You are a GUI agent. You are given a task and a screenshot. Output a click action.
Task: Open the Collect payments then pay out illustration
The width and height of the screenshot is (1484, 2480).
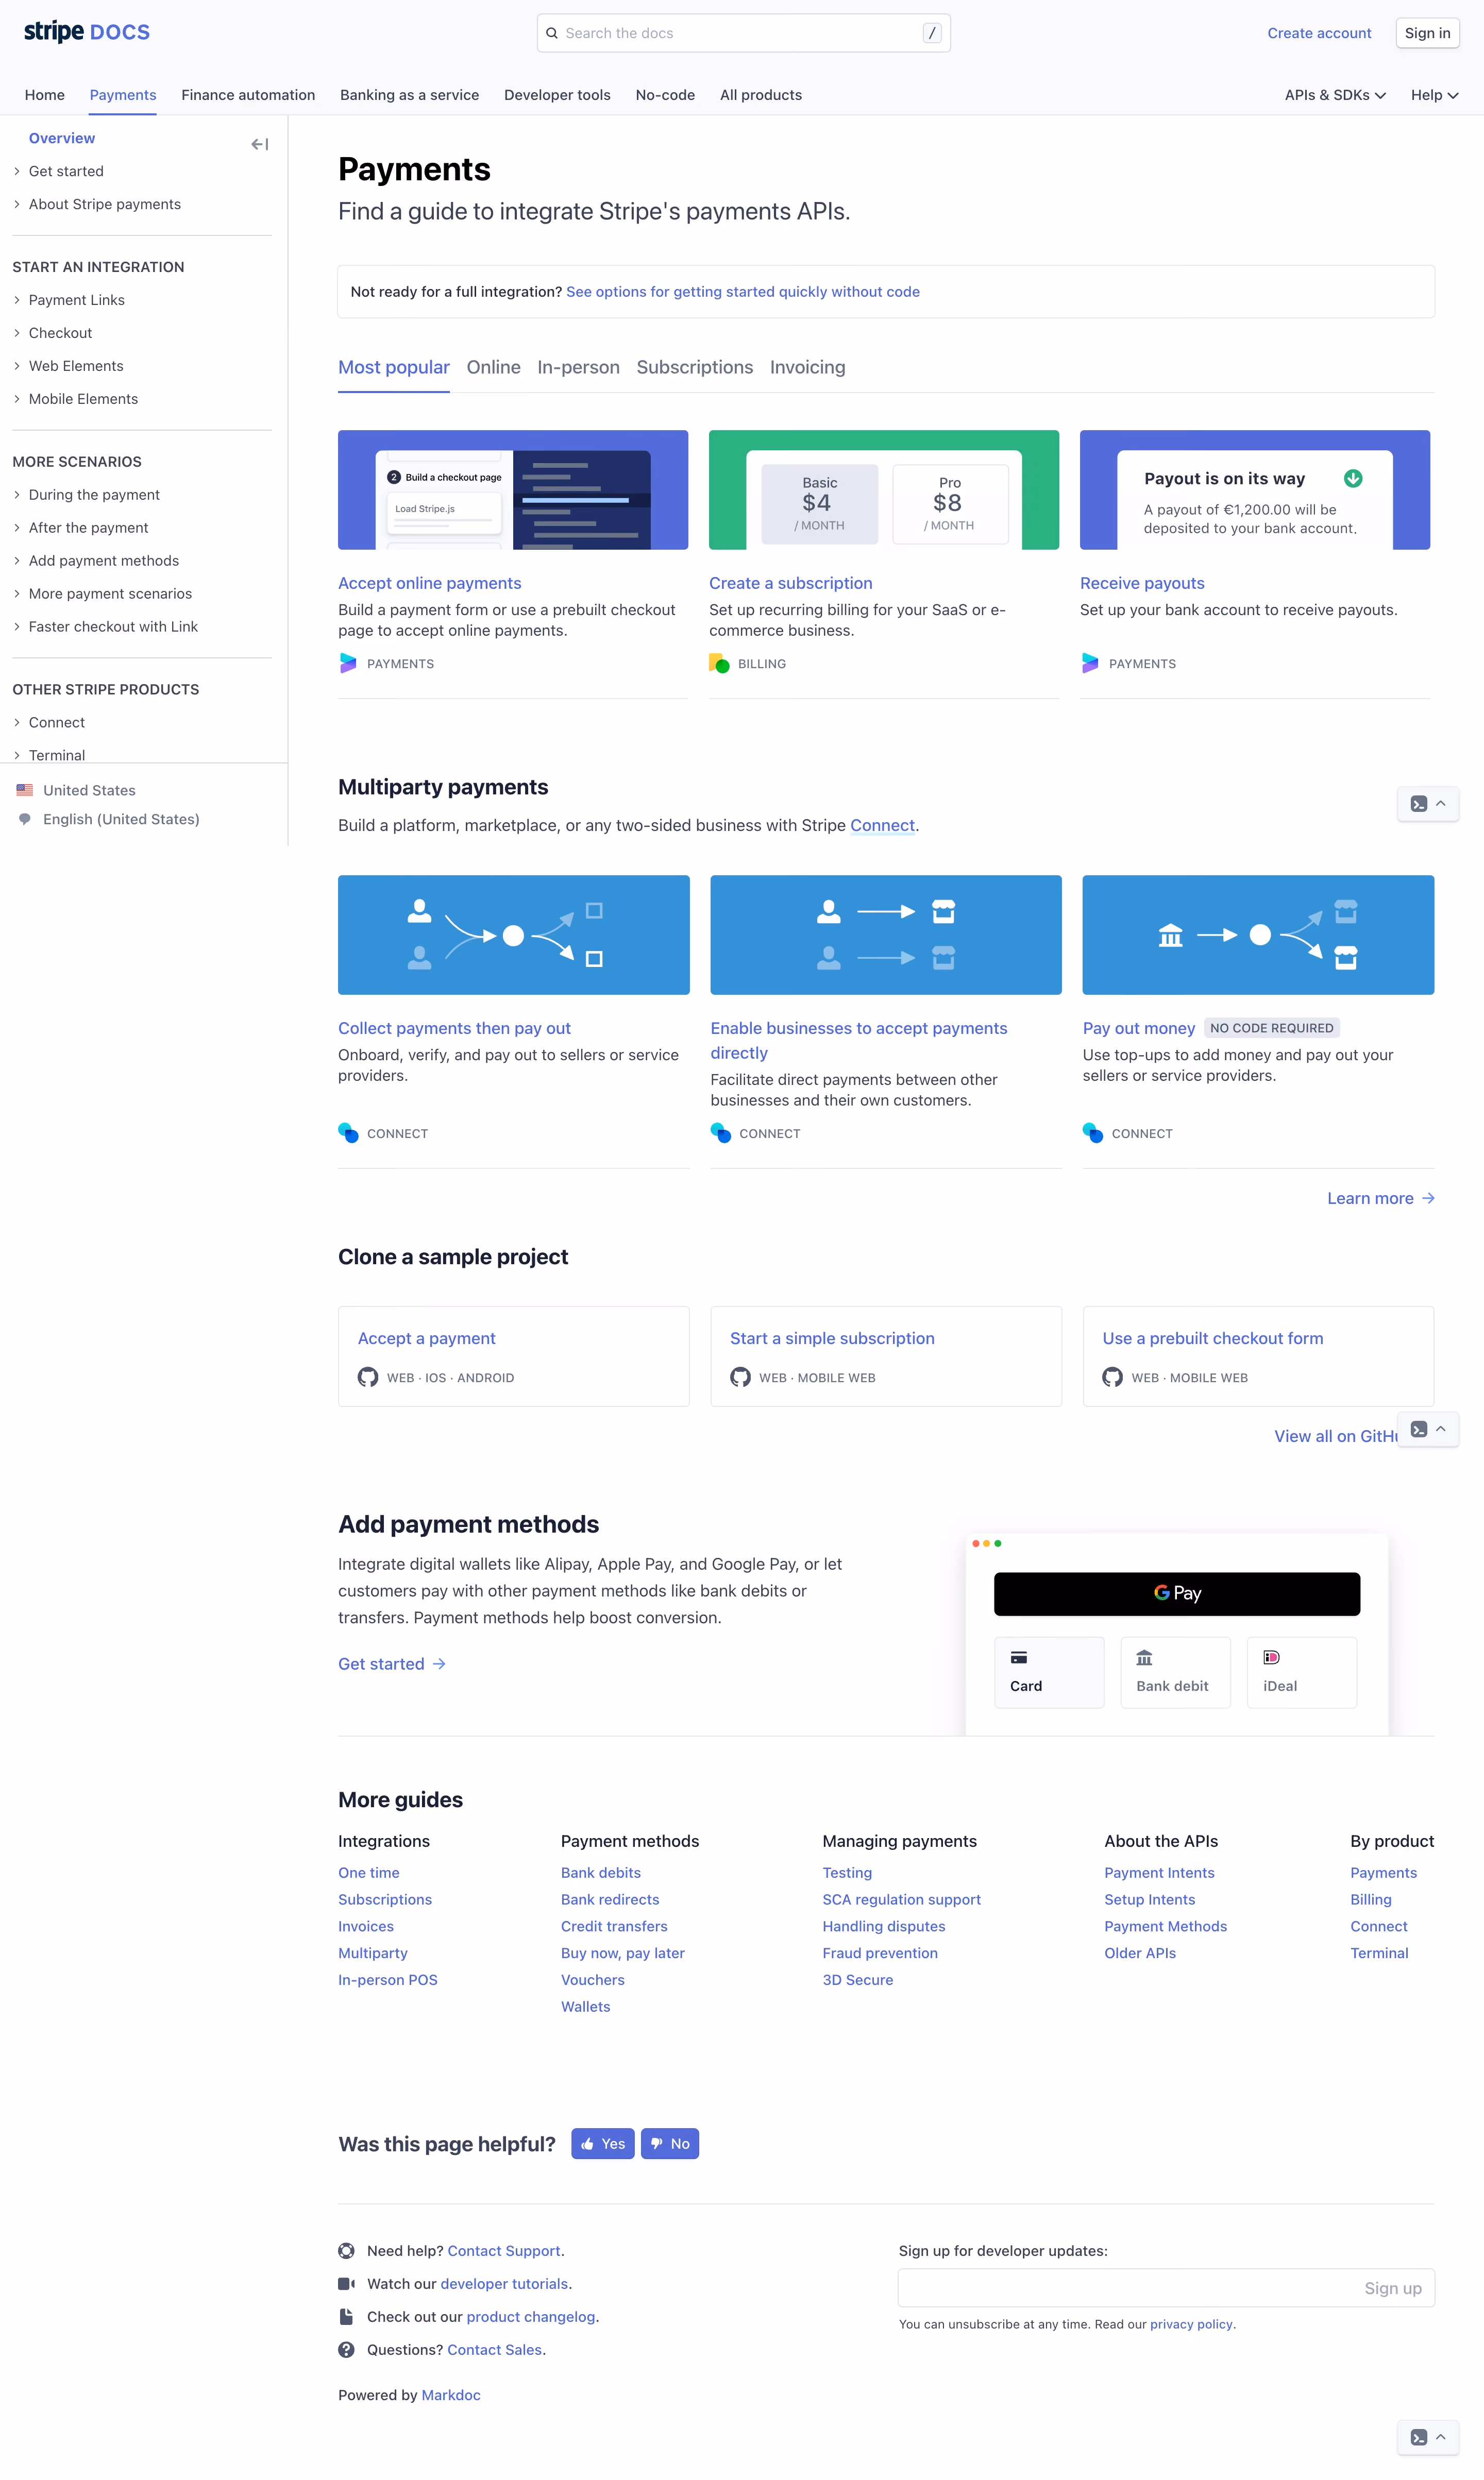click(514, 935)
